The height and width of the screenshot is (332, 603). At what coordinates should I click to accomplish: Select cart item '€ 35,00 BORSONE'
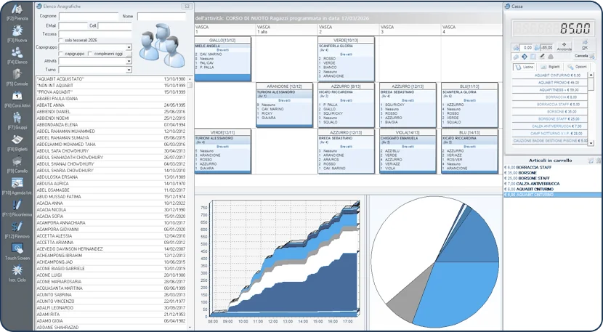(553, 173)
